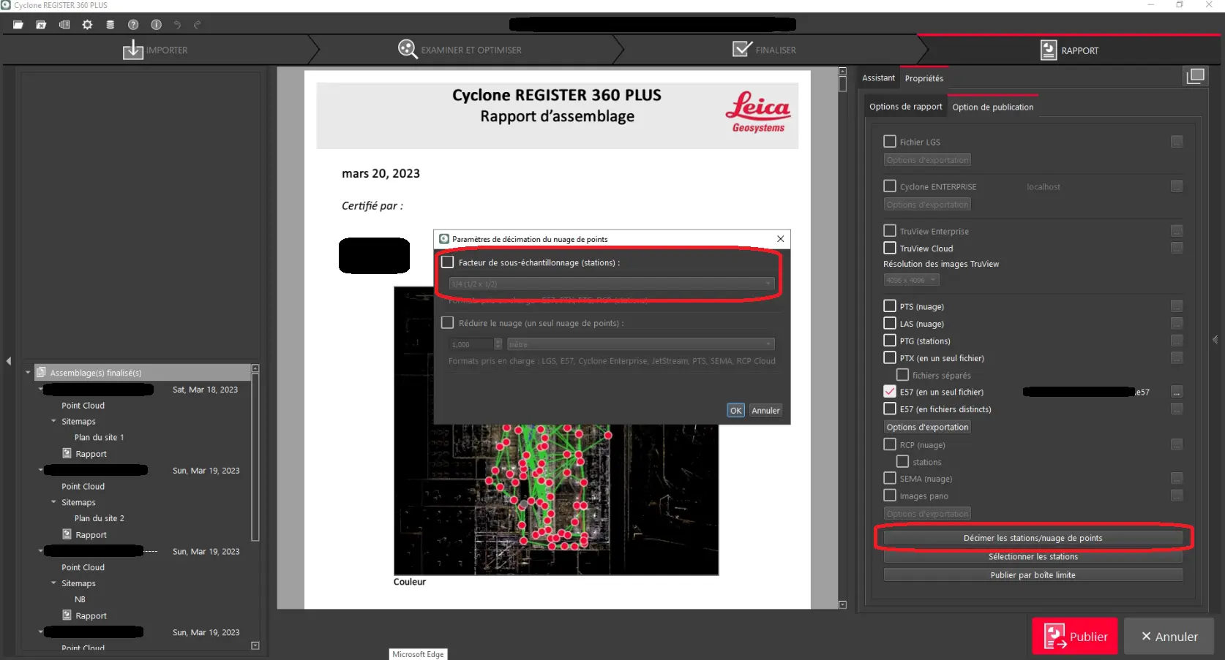This screenshot has width=1225, height=660.
Task: Click Décimer les stations/nuage de points
Action: coord(1033,538)
